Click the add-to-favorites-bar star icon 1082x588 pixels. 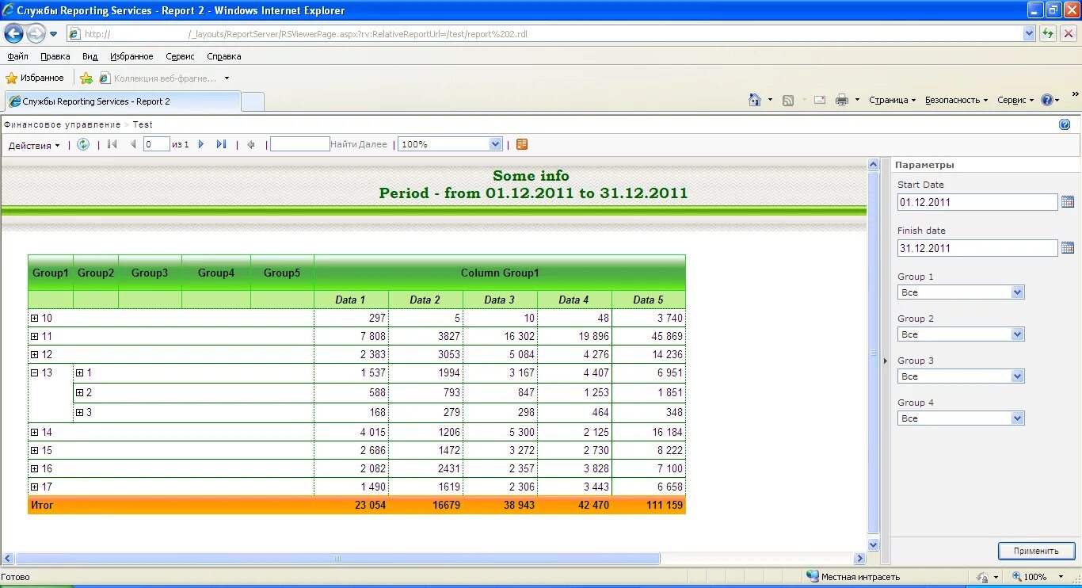(86, 78)
